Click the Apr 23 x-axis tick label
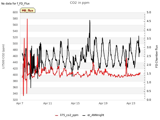The image size is (160, 120). pos(131,103)
